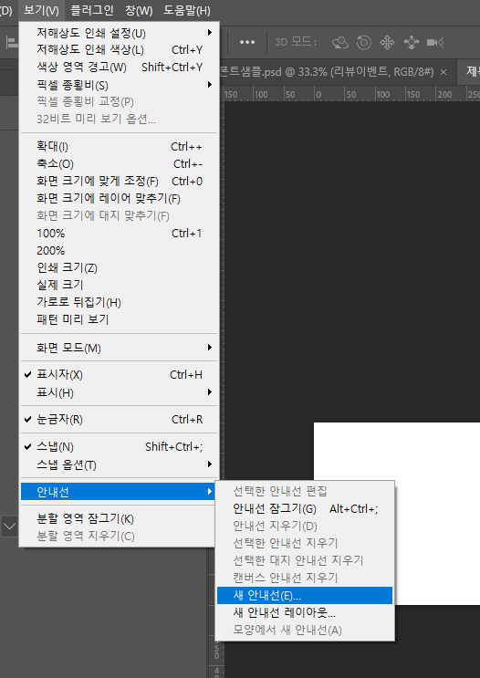Click the white canvas area
Image resolution: width=480 pixels, height=678 pixels.
(397, 513)
